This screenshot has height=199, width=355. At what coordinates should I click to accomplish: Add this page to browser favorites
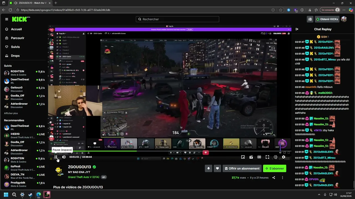pyautogui.click(x=281, y=10)
